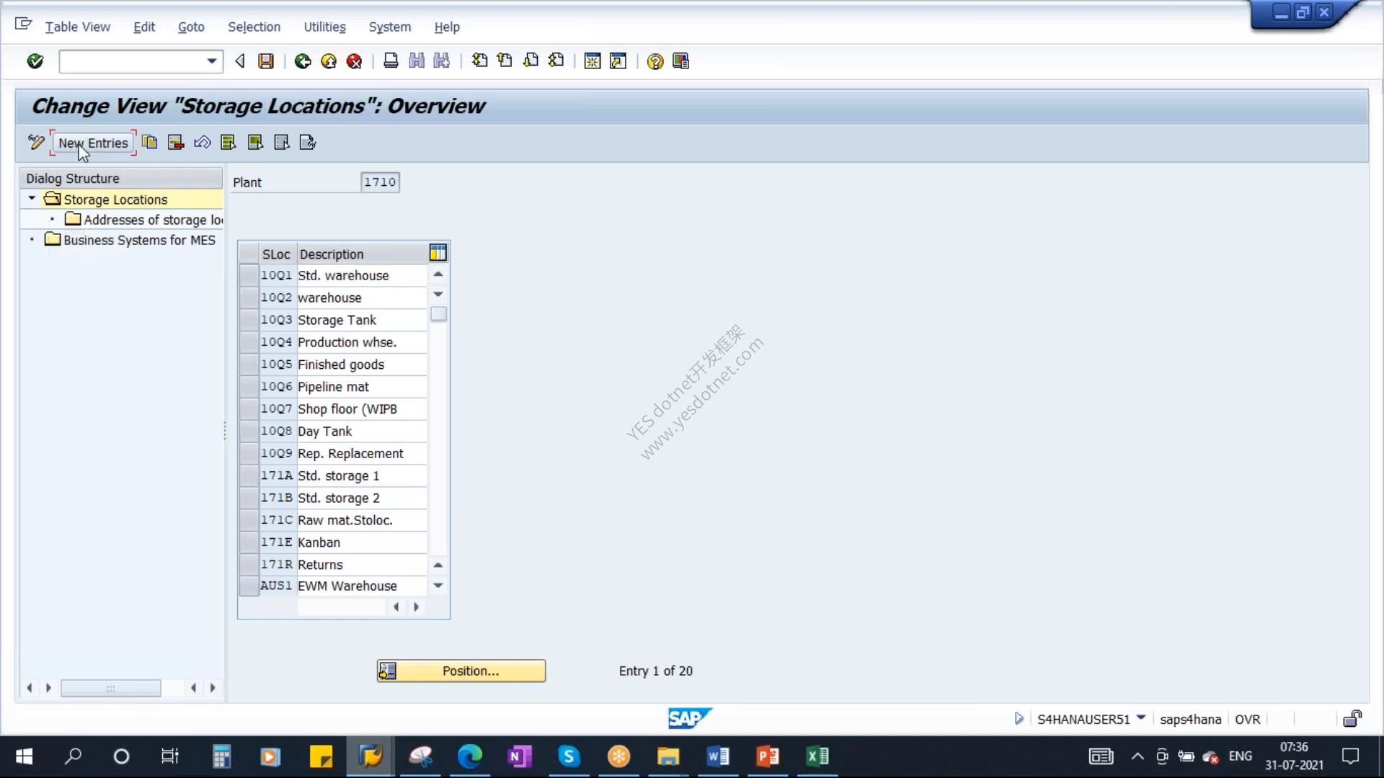Open the command field dropdown arrow
This screenshot has height=778, width=1384.
pos(211,61)
